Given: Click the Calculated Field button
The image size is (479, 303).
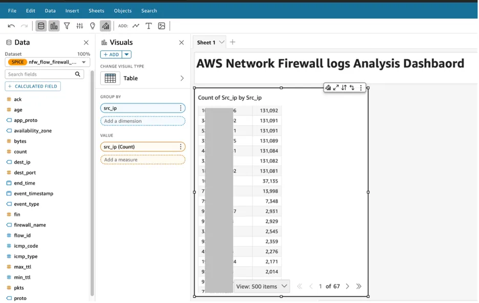Looking at the screenshot, I should [x=33, y=86].
